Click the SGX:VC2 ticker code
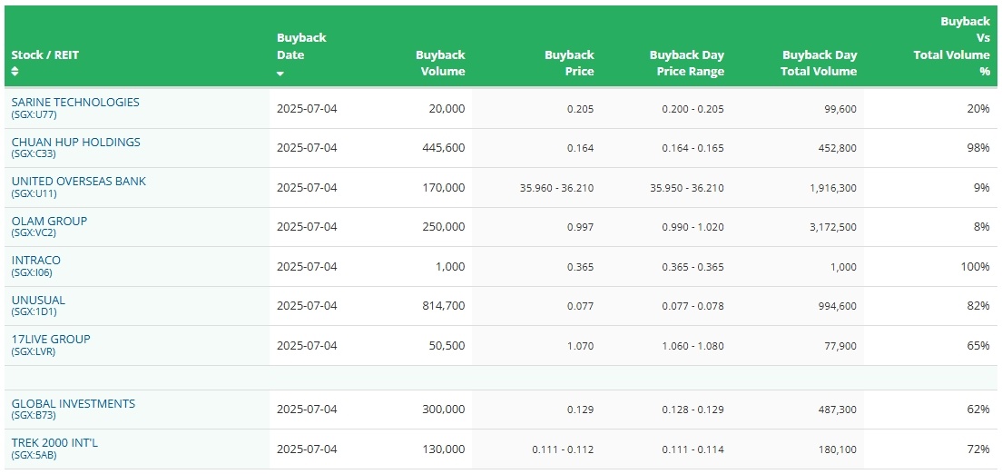 click(x=34, y=232)
